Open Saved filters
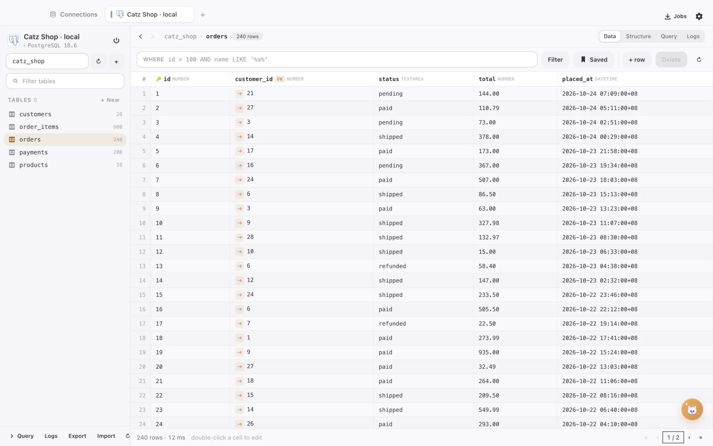The width and height of the screenshot is (713, 446). click(x=594, y=59)
